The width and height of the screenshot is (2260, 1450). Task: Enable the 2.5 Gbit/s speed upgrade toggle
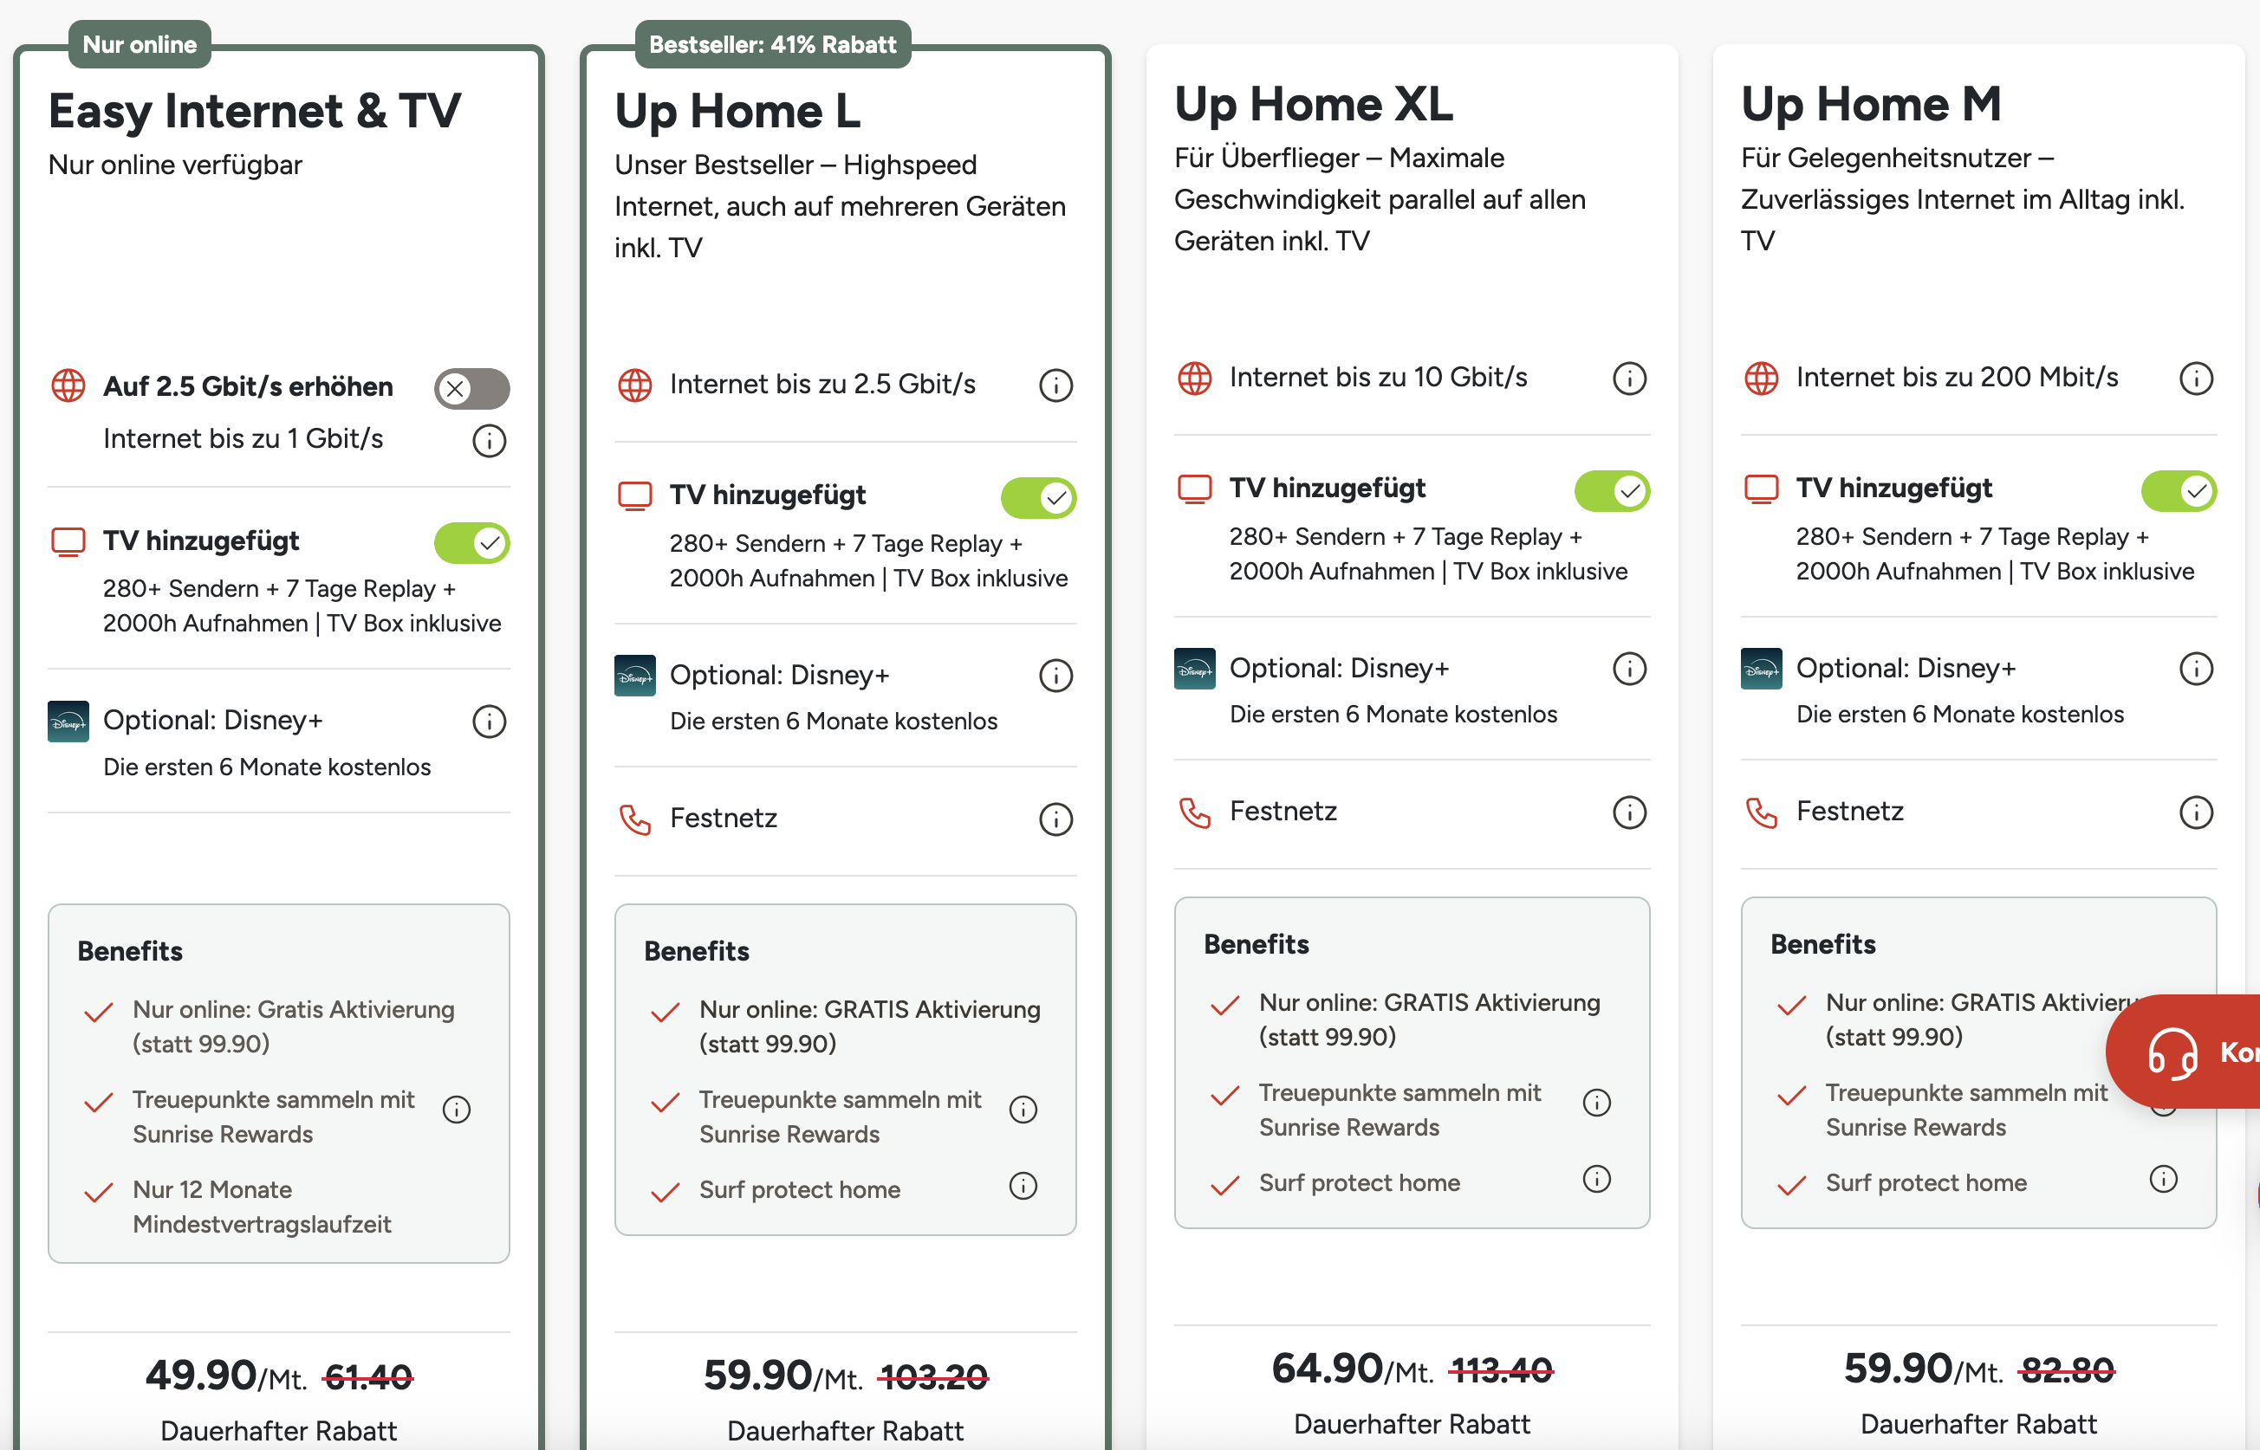pyautogui.click(x=471, y=388)
